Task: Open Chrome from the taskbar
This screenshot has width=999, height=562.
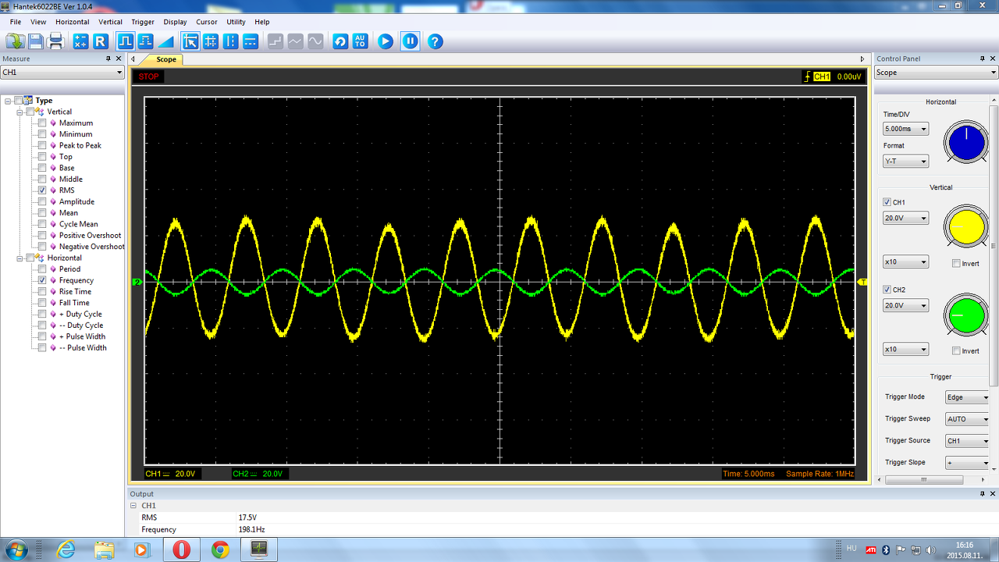Action: 220,550
